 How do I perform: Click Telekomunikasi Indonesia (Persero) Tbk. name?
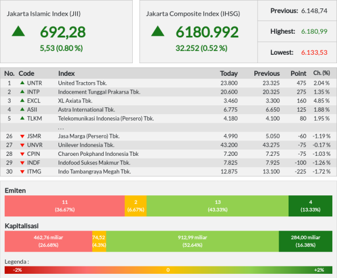106,118
